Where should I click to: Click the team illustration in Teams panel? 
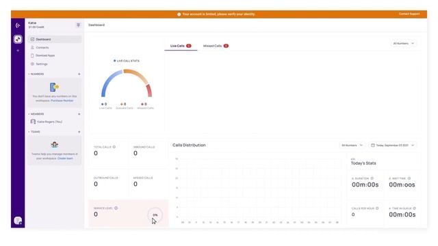[55, 145]
